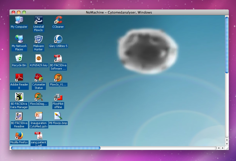
Task: Click the "Recycle Bin" label text
Action: (x=19, y=65)
